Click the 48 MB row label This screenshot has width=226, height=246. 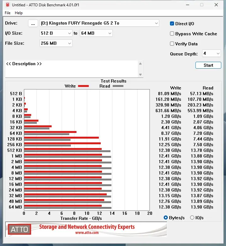tap(15, 201)
